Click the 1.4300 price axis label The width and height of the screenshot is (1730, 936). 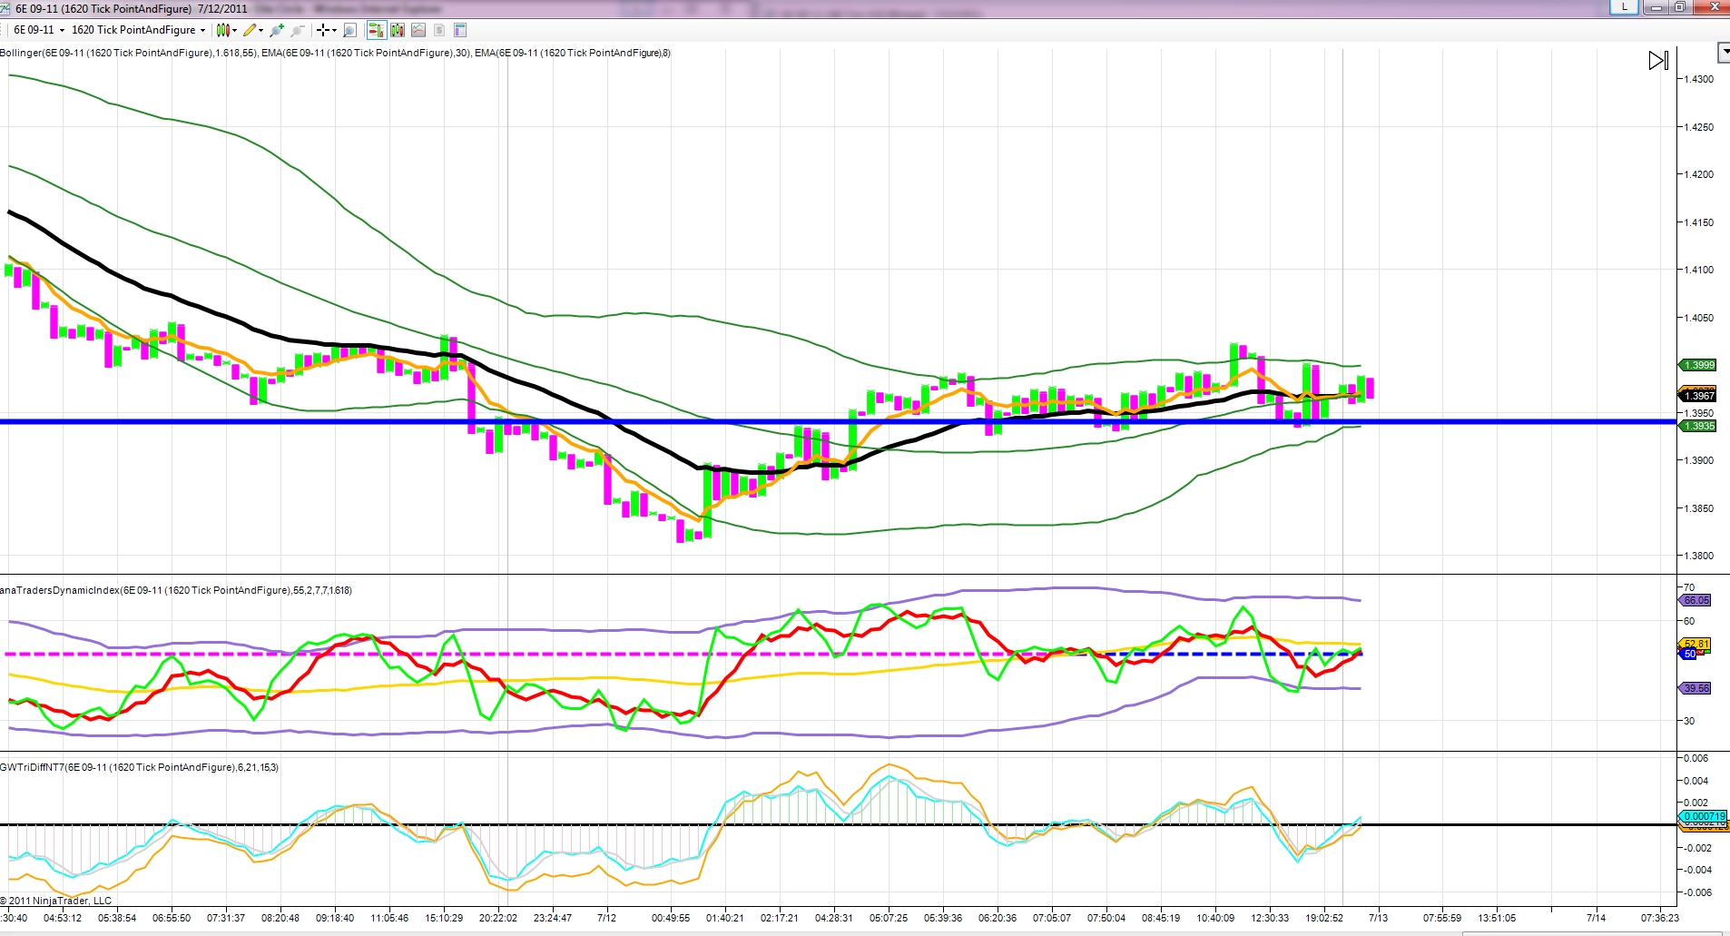pyautogui.click(x=1699, y=79)
